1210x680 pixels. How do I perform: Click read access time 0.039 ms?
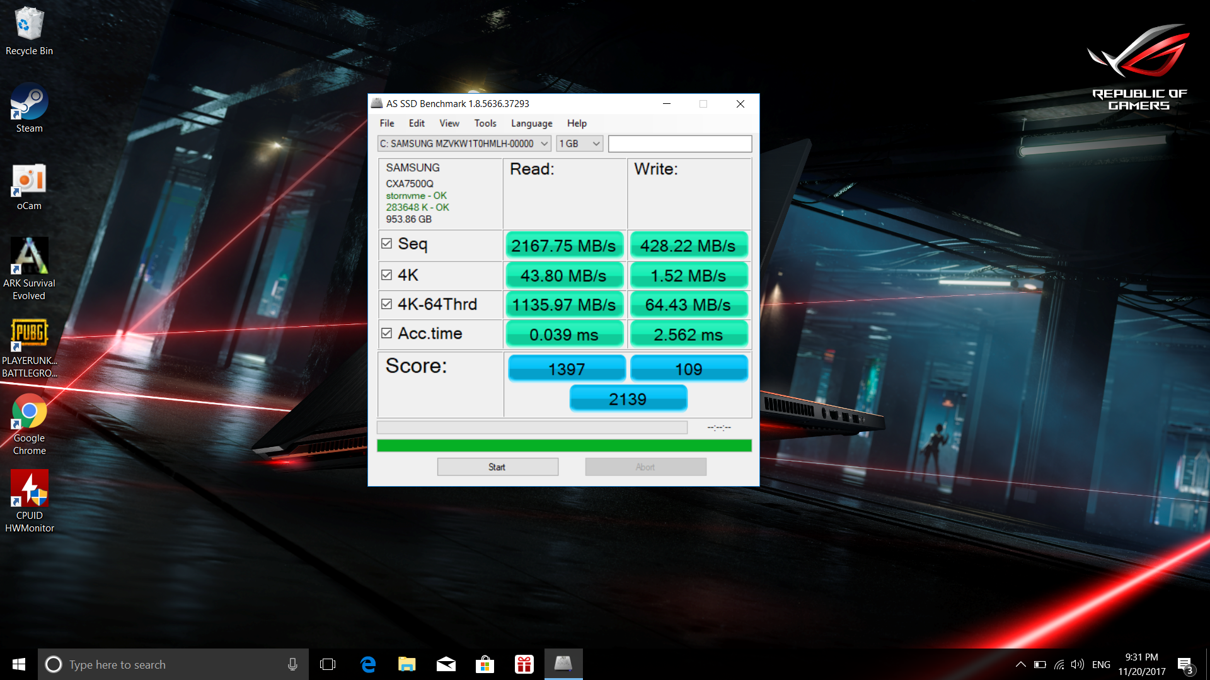point(564,334)
